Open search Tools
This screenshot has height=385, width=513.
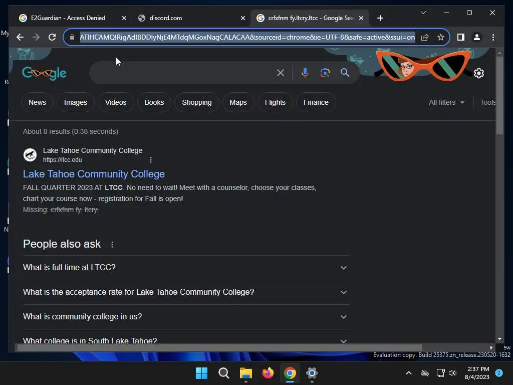[488, 102]
